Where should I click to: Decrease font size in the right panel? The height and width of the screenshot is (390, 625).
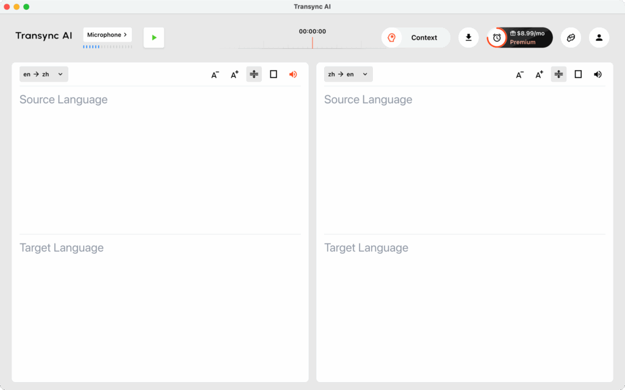coord(519,74)
